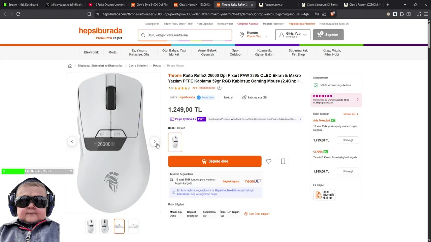Open the browser extensions puzzle icon

coord(402,14)
